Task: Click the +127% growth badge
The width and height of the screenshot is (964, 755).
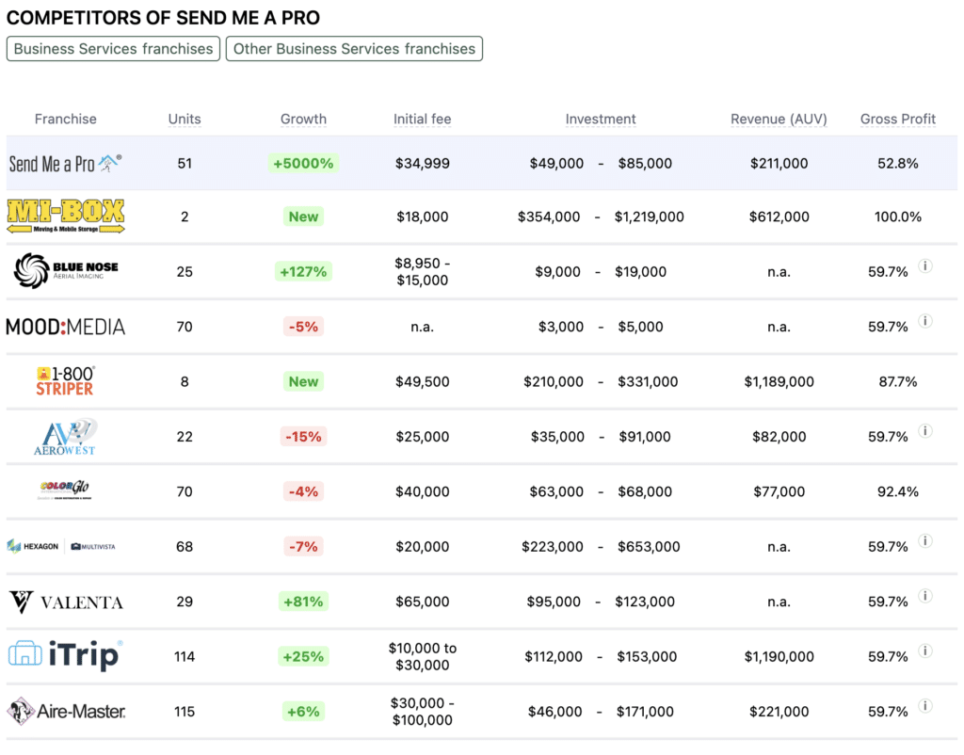Action: [303, 272]
